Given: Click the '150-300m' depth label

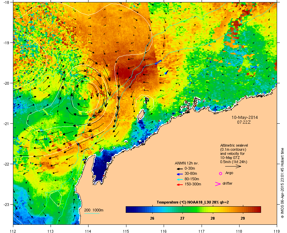Looking at the screenshot, I should tap(193, 184).
